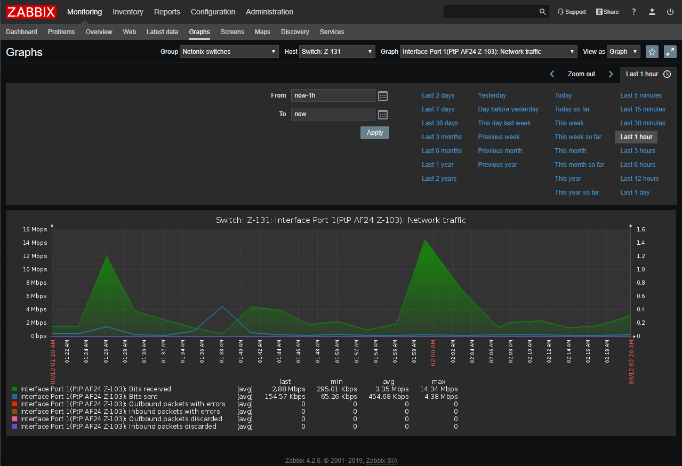This screenshot has width=682, height=466.
Task: Go to previous time period arrow
Action: point(552,74)
